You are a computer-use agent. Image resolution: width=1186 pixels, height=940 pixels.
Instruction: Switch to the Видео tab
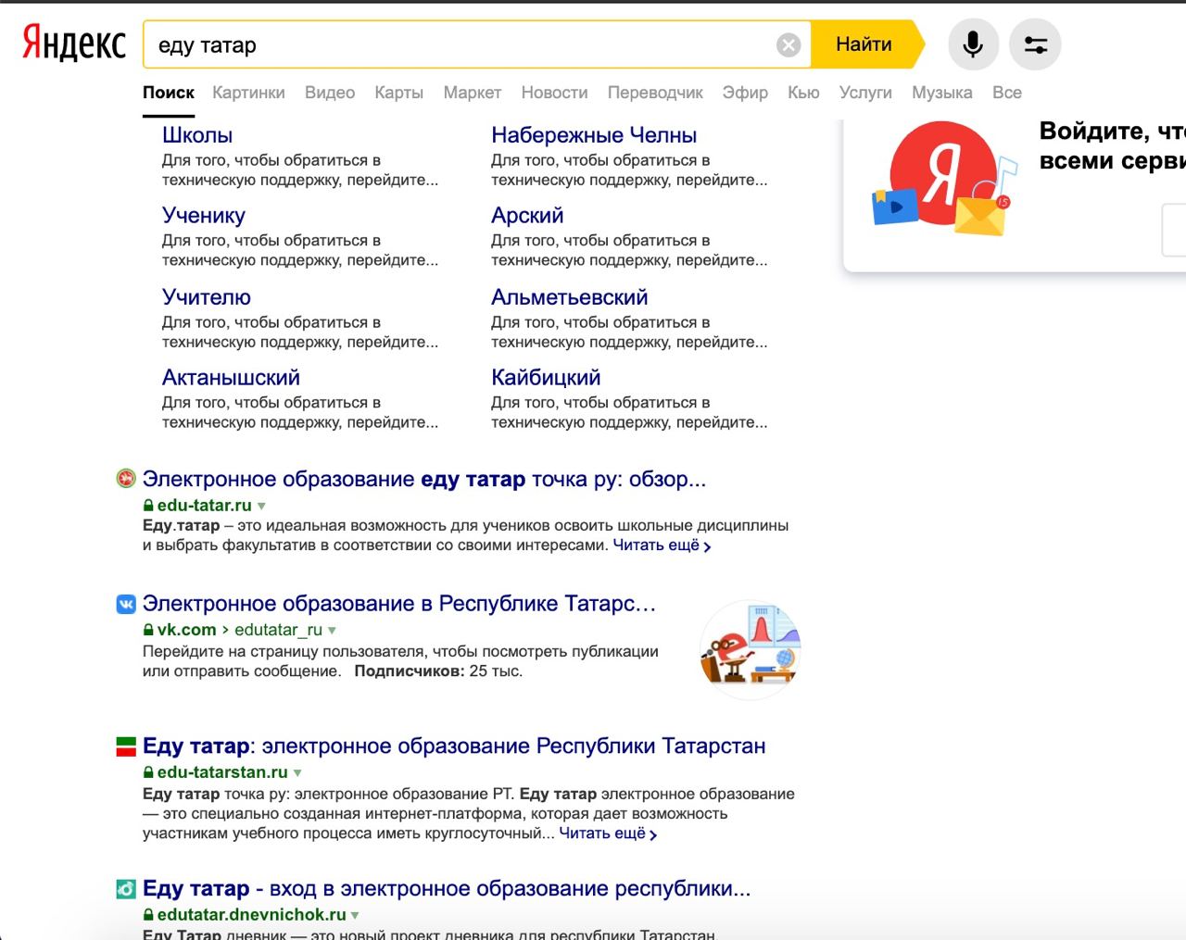(330, 93)
